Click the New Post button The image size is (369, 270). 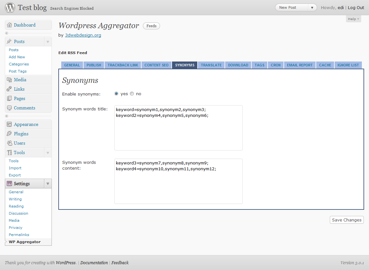pyautogui.click(x=292, y=7)
